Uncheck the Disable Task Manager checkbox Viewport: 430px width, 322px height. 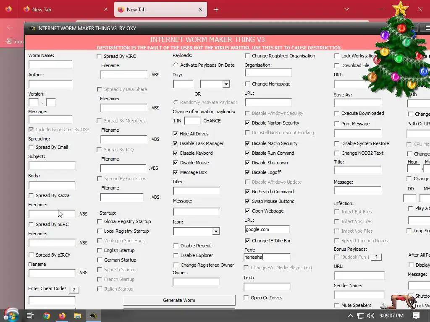pyautogui.click(x=175, y=143)
